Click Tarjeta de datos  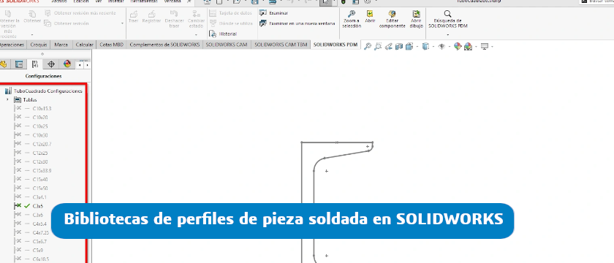point(231,13)
